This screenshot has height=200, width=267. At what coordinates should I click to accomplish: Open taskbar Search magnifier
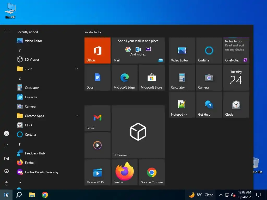click(19, 195)
